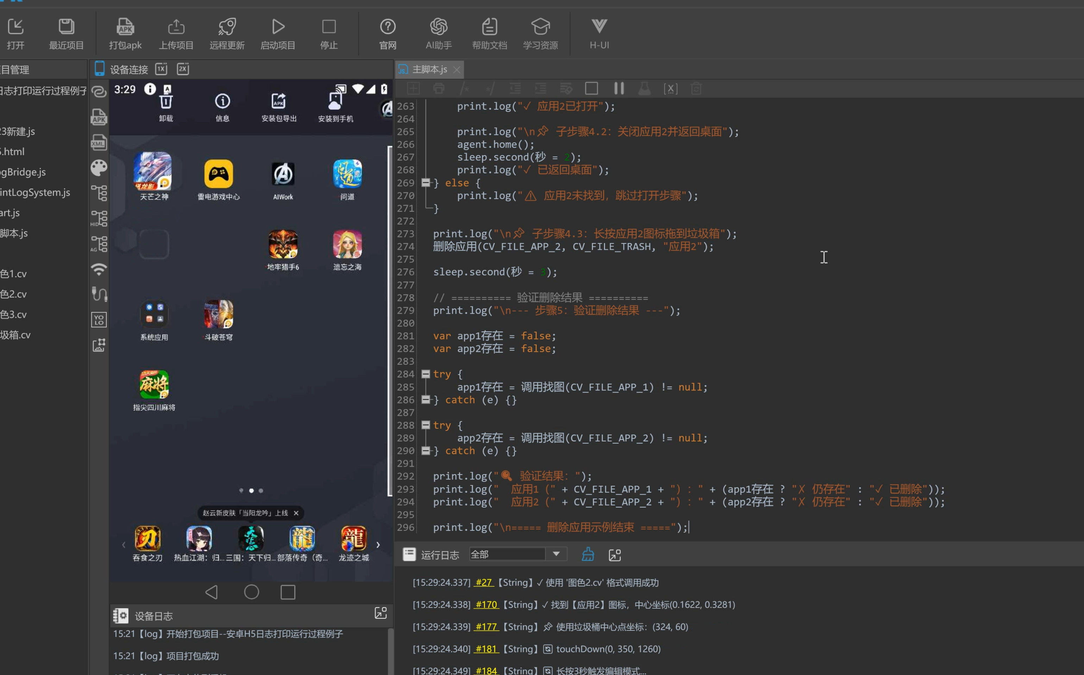
Task: Close the 赵云新皮肤 notification popup
Action: [296, 513]
